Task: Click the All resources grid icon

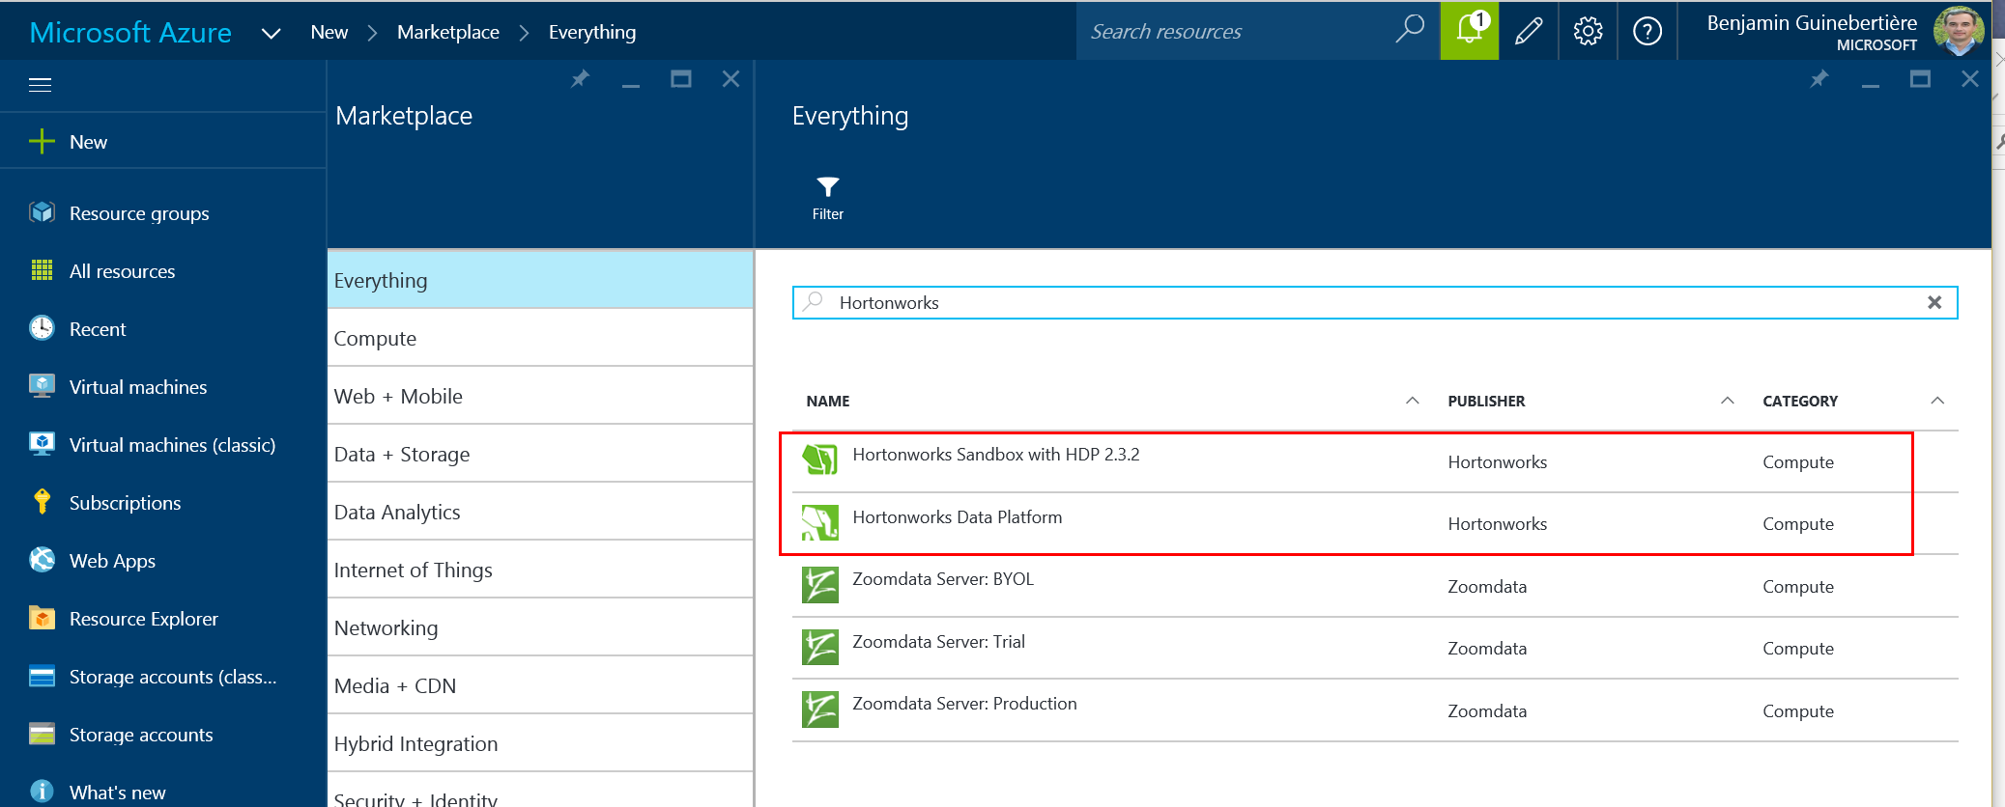Action: pyautogui.click(x=42, y=270)
